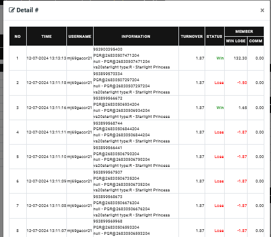Click the green Win status in row 1
The height and width of the screenshot is (237, 271).
(x=220, y=58)
